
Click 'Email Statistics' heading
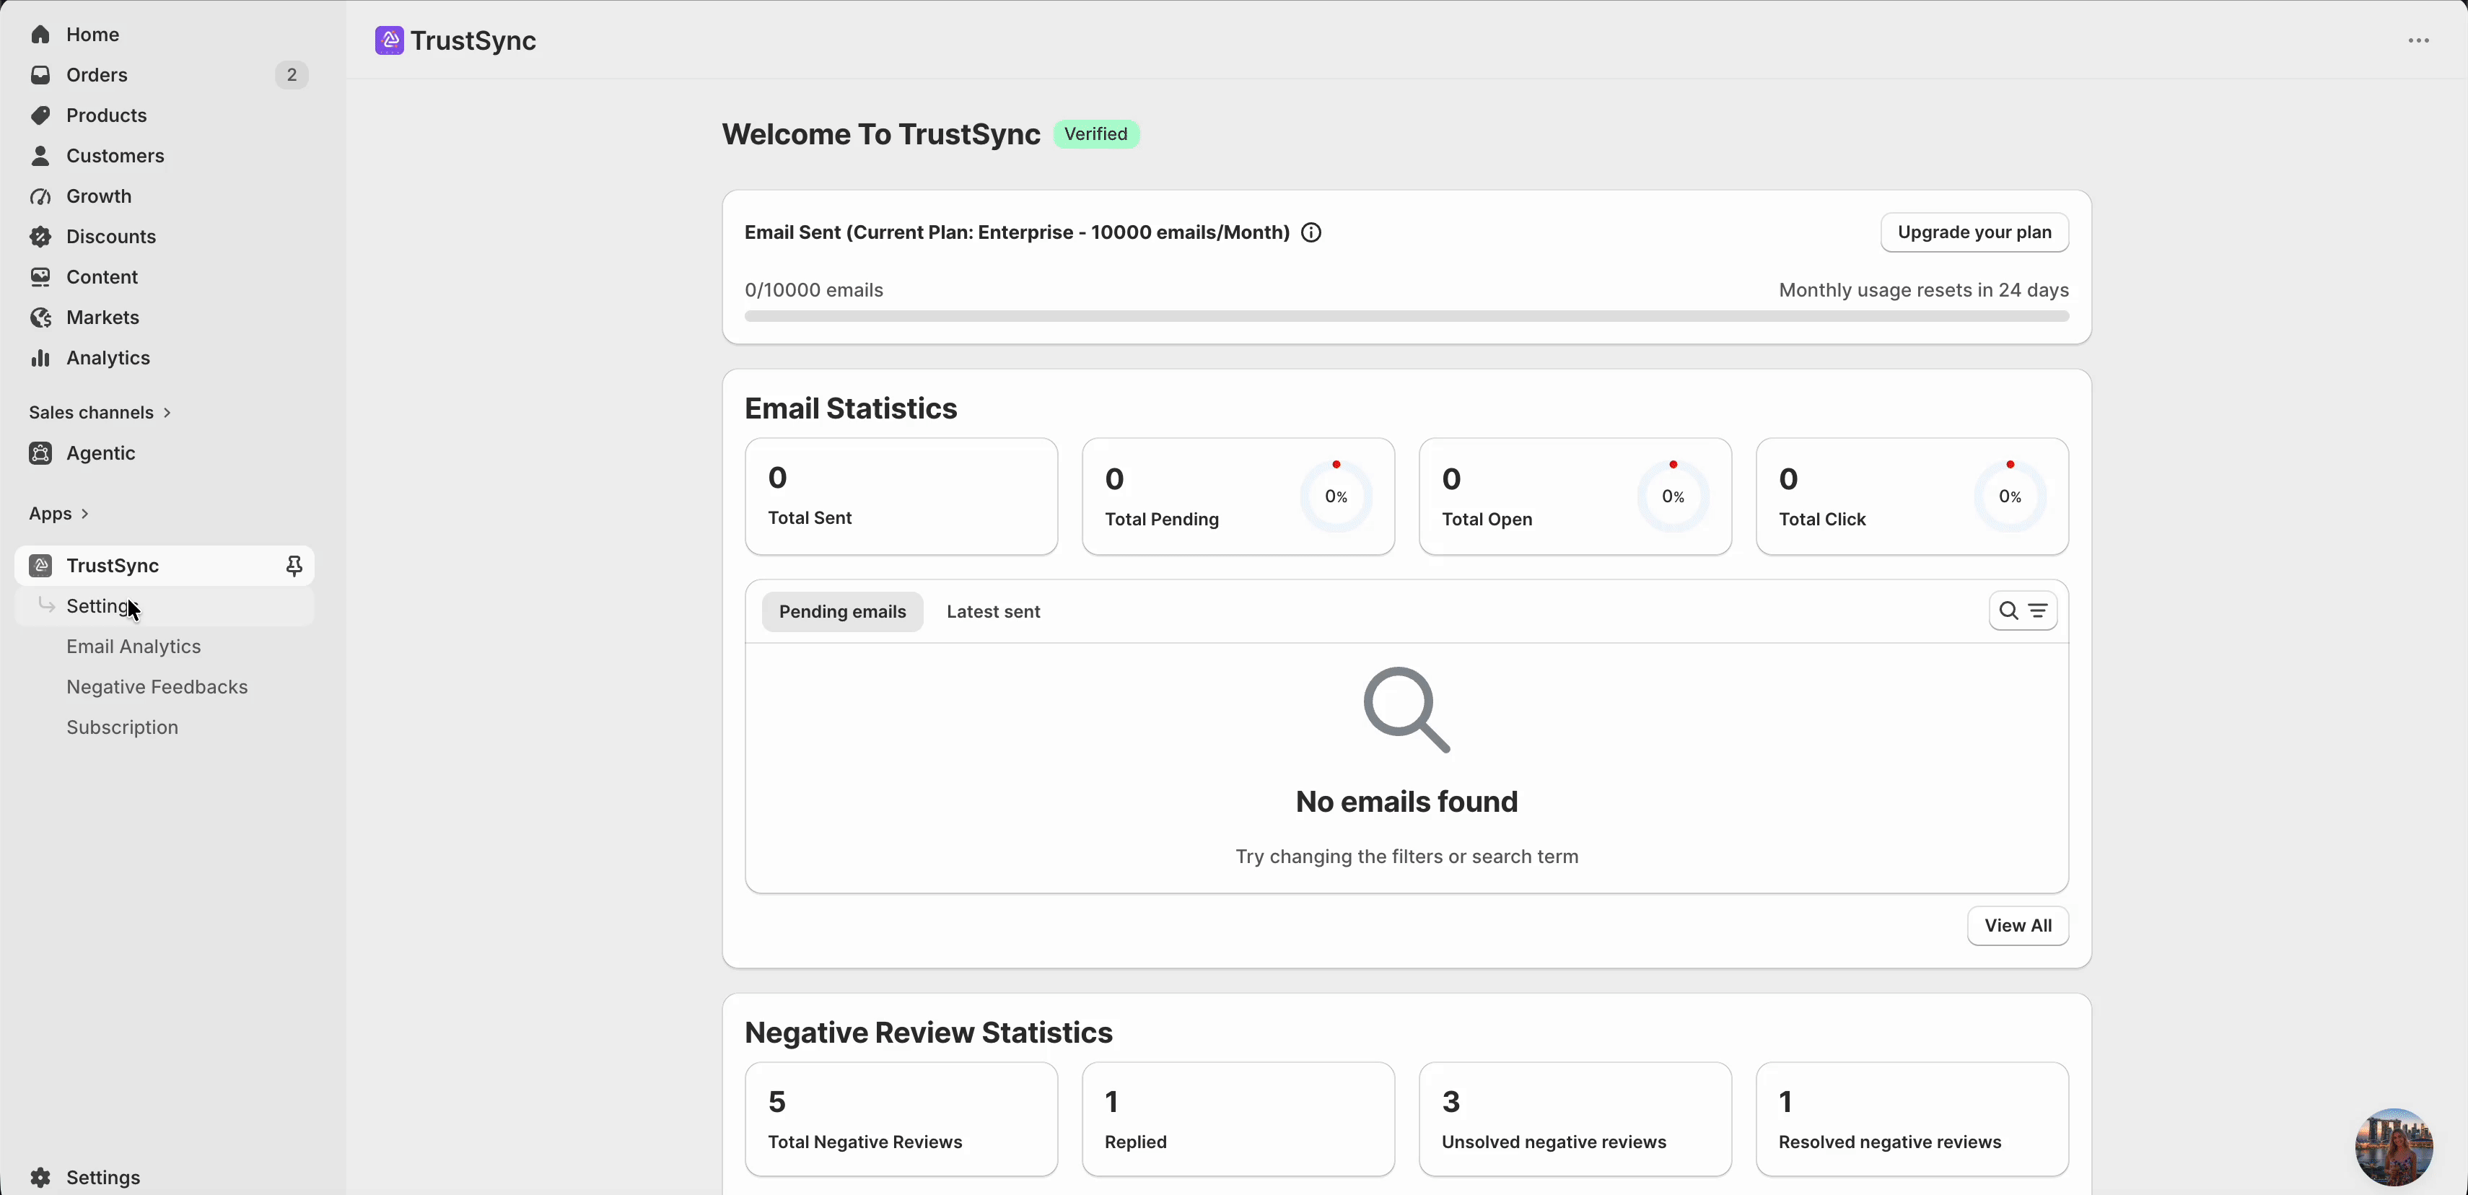click(851, 408)
